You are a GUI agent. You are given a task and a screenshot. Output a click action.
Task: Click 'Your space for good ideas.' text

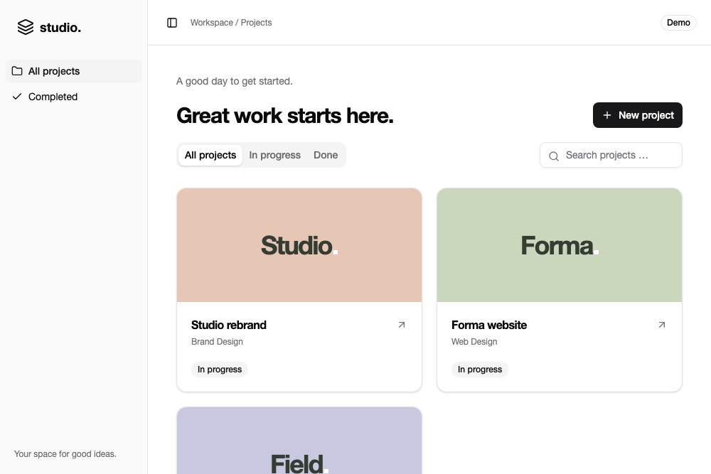65,453
